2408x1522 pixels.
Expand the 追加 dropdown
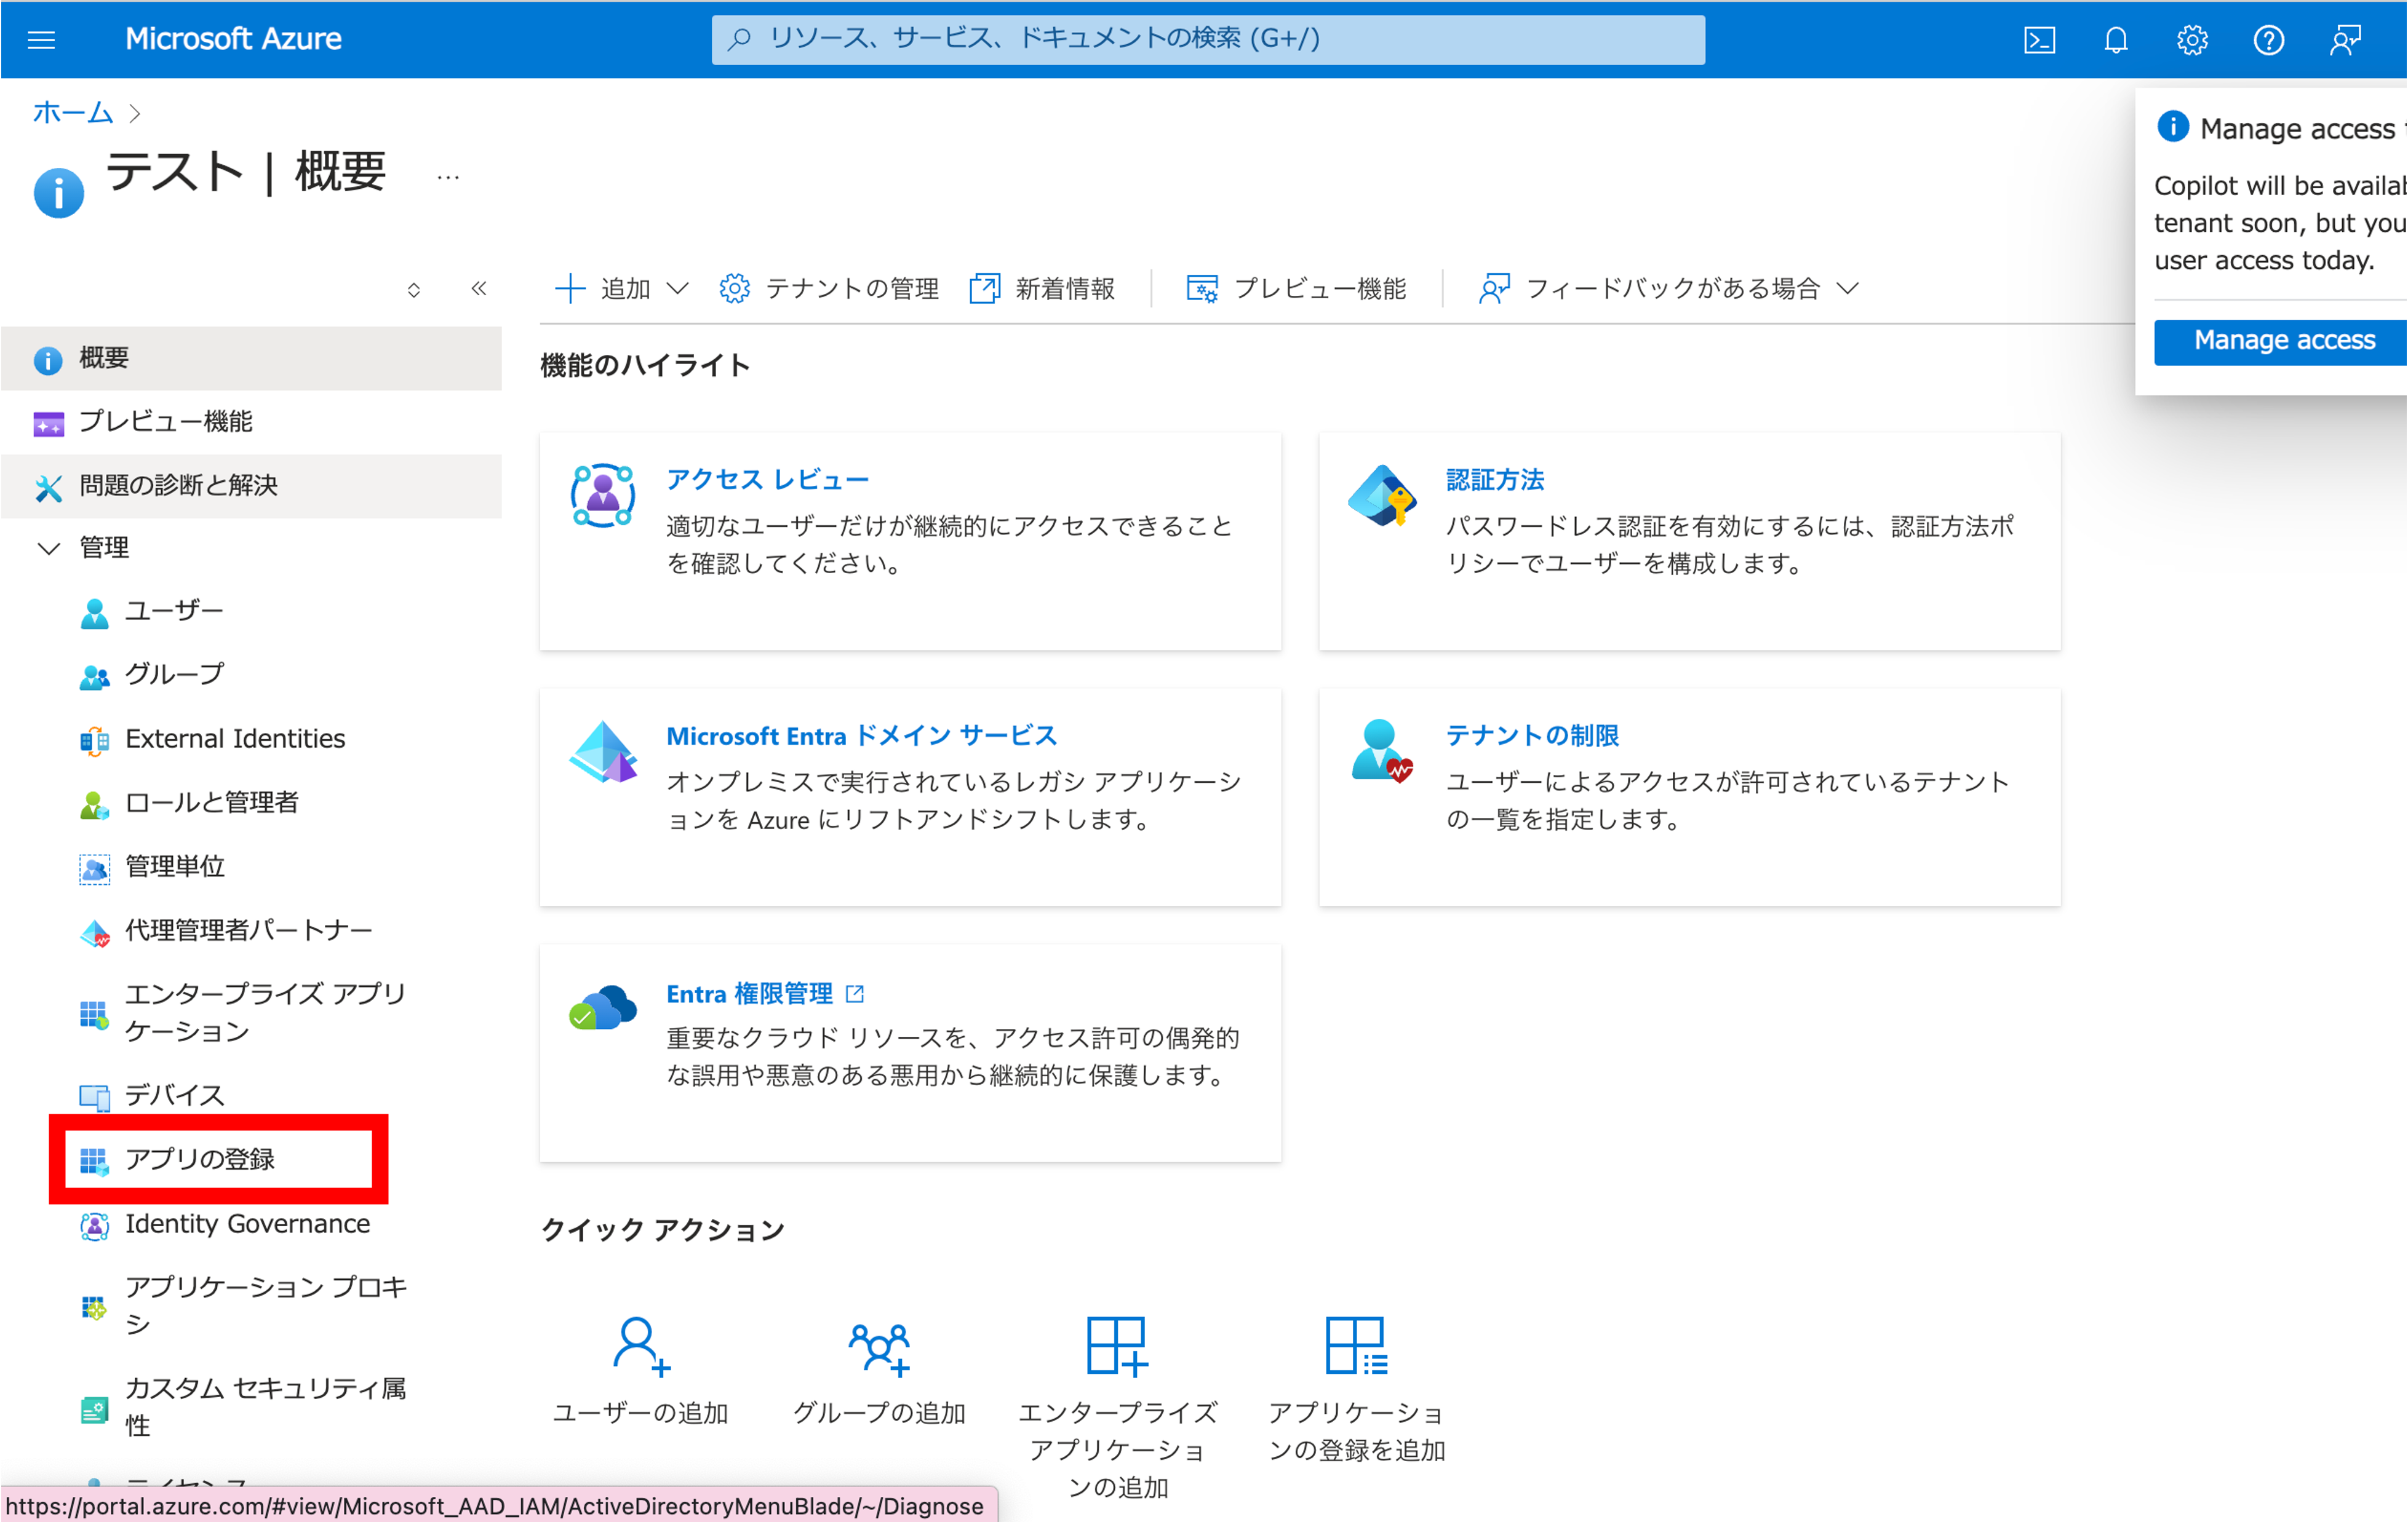(x=678, y=289)
